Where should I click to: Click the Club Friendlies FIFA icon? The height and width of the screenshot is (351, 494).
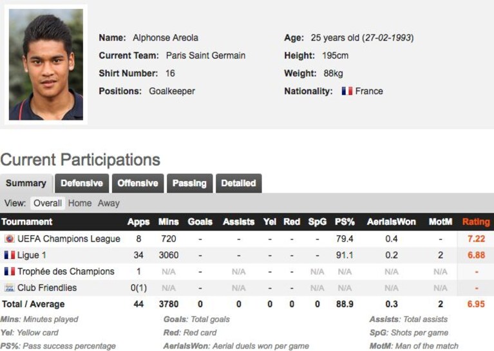(10, 288)
